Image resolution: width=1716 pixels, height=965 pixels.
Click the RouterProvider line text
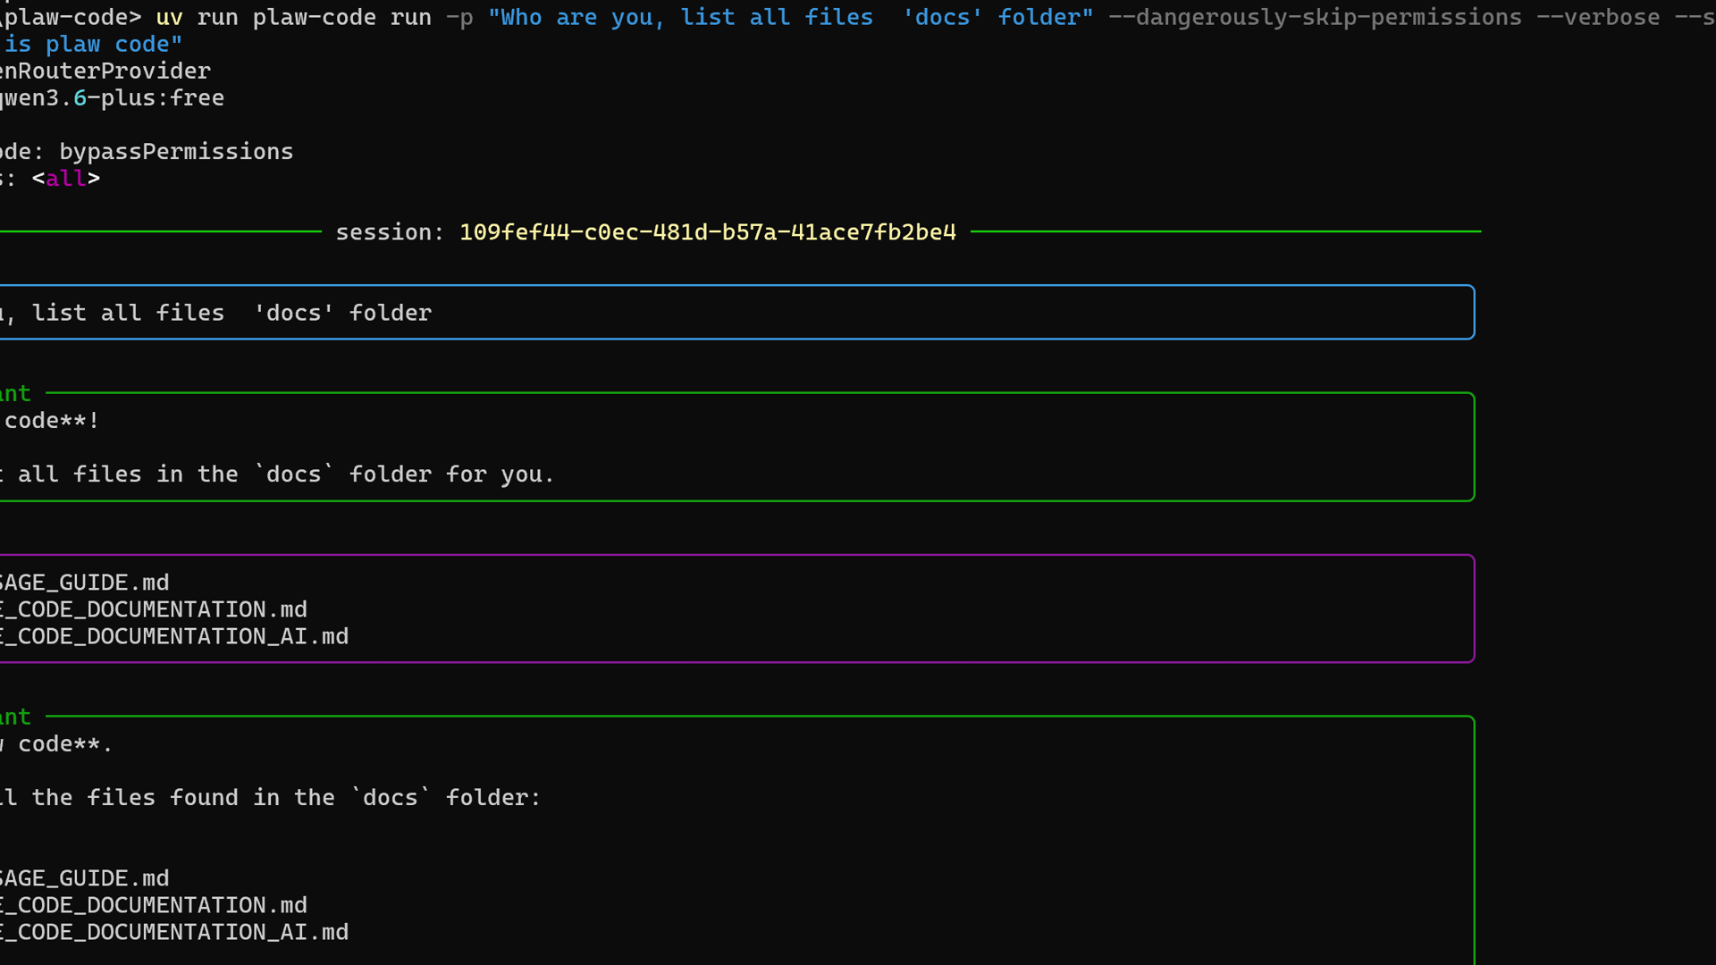[x=105, y=71]
